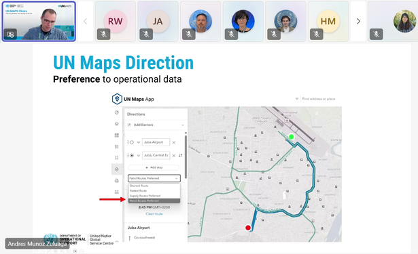Click the sidebar icon just below Directions
The height and width of the screenshot is (254, 418).
(116, 181)
